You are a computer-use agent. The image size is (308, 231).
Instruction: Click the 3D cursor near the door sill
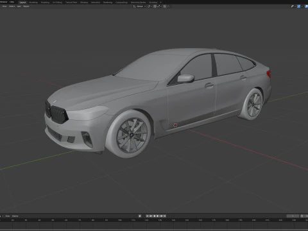click(x=175, y=125)
